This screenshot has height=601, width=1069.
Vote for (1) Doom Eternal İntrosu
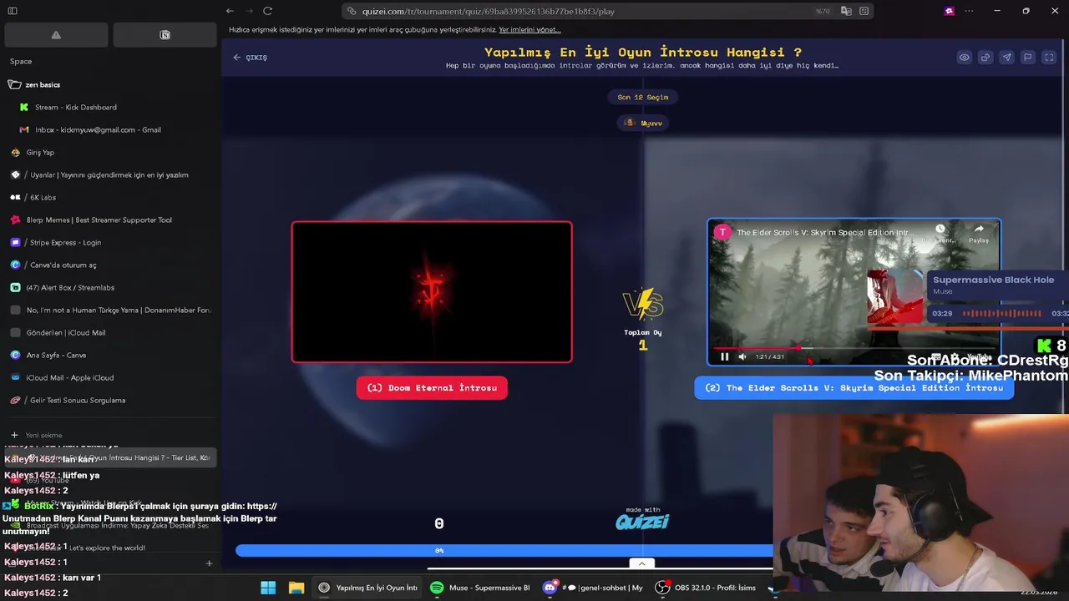point(432,387)
